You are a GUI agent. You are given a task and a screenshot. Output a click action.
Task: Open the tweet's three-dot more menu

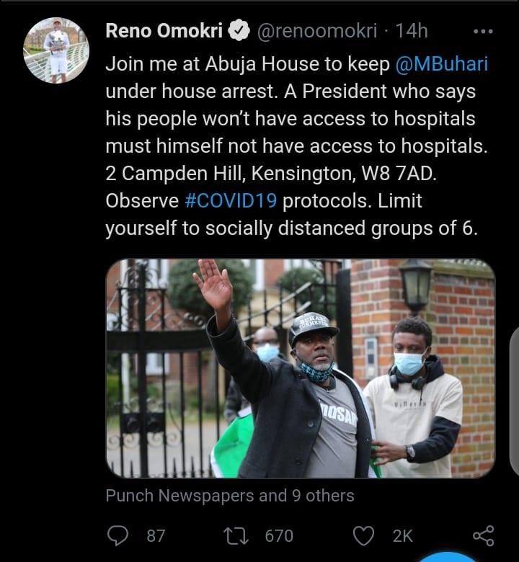pyautogui.click(x=482, y=32)
